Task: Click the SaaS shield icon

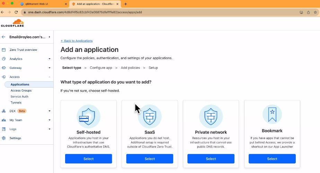Action: click(150, 117)
